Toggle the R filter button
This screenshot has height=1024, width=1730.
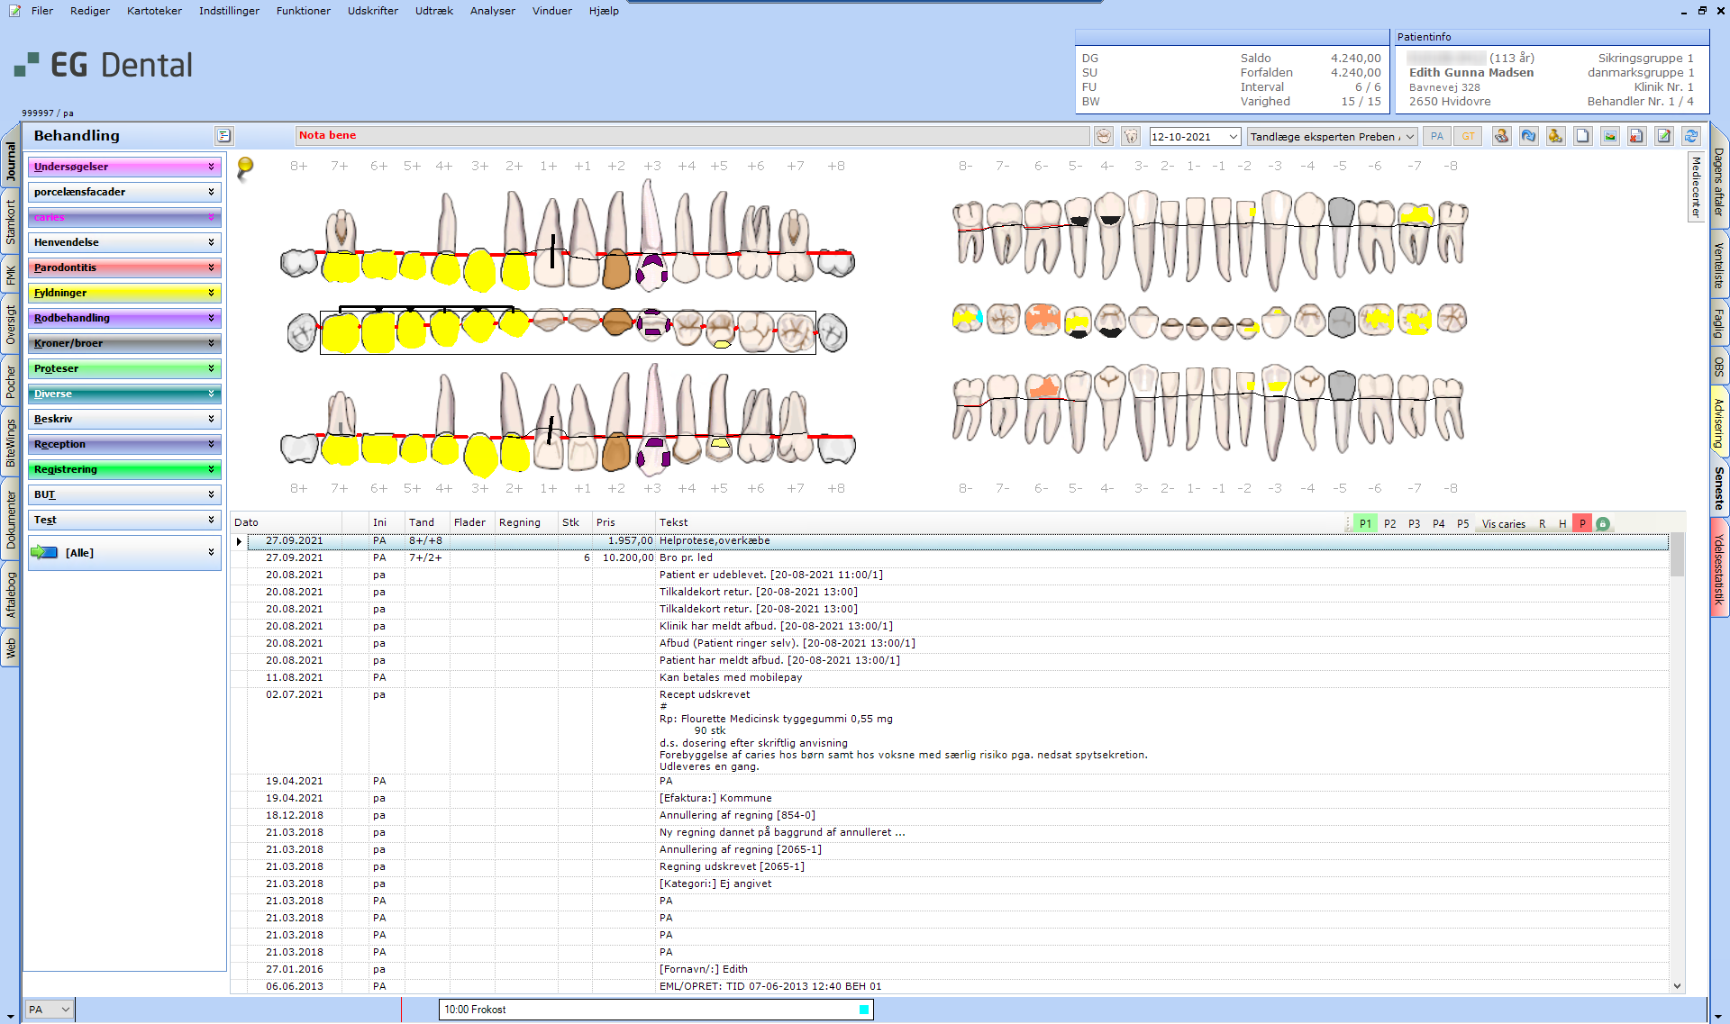pyautogui.click(x=1543, y=524)
